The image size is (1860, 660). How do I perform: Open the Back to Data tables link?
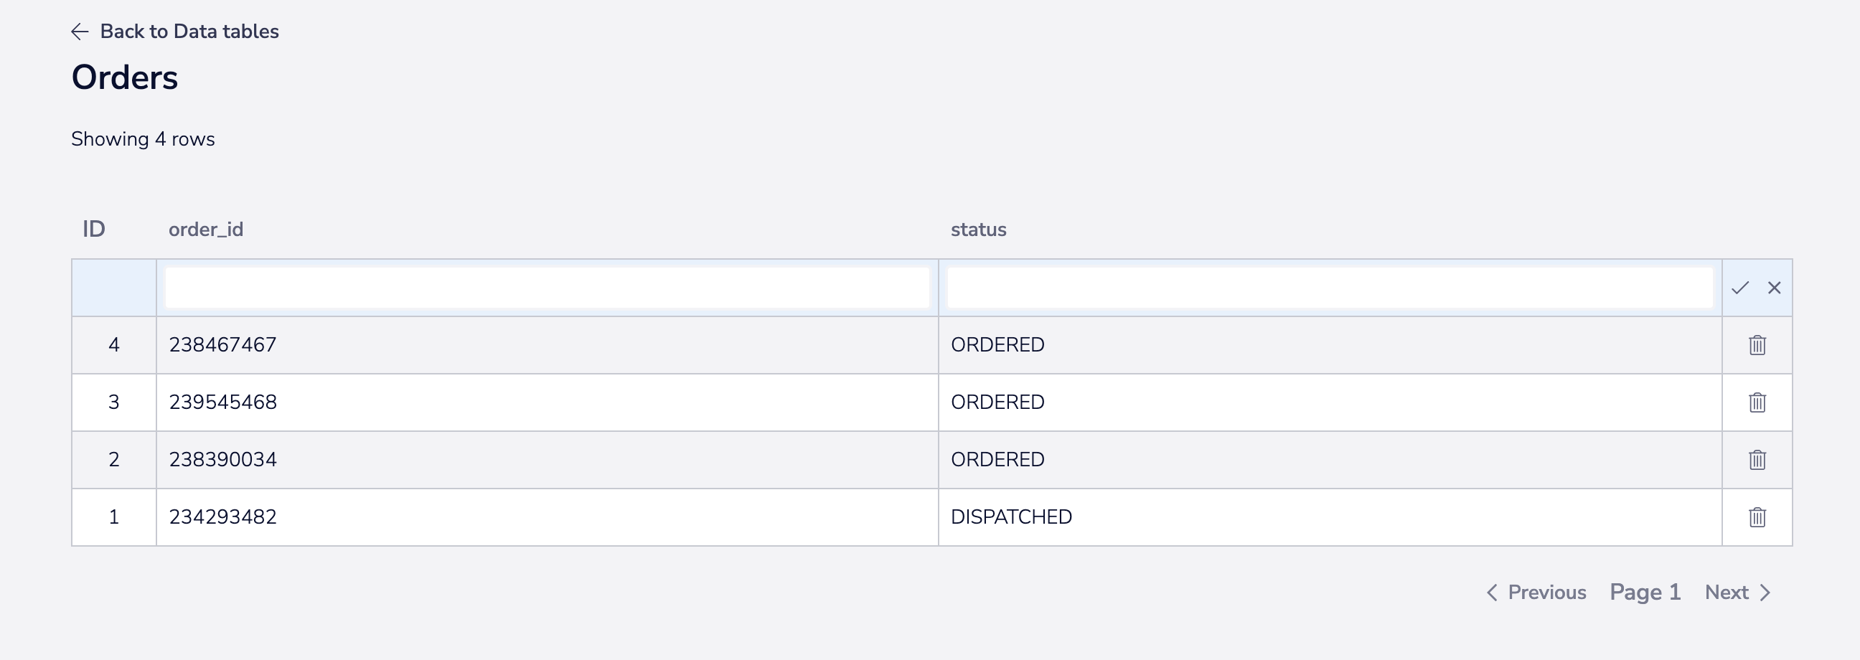coord(189,31)
